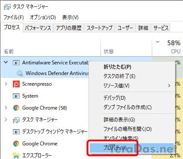
Task: Click the 2.1% CPU value cell
Action: (175, 156)
